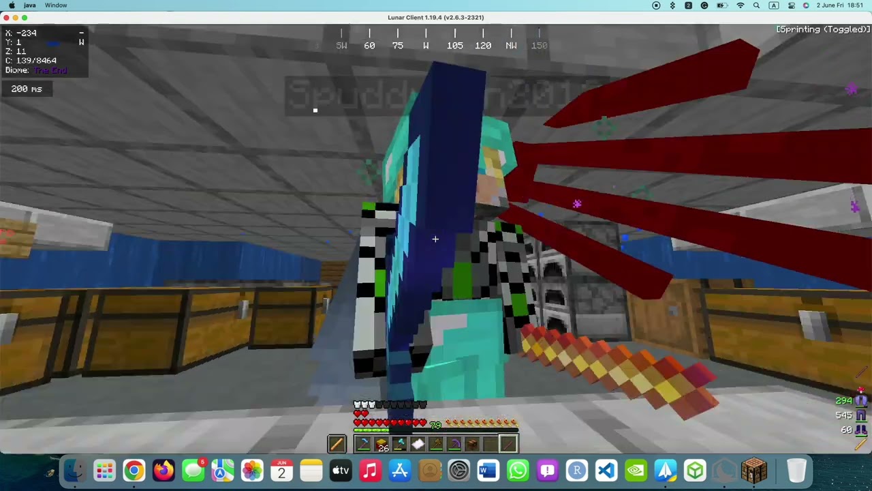Launch Firefox from the Dock
872x491 pixels.
point(163,471)
